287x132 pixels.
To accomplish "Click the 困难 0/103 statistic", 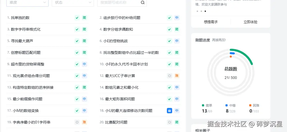I will click(x=254, y=109).
